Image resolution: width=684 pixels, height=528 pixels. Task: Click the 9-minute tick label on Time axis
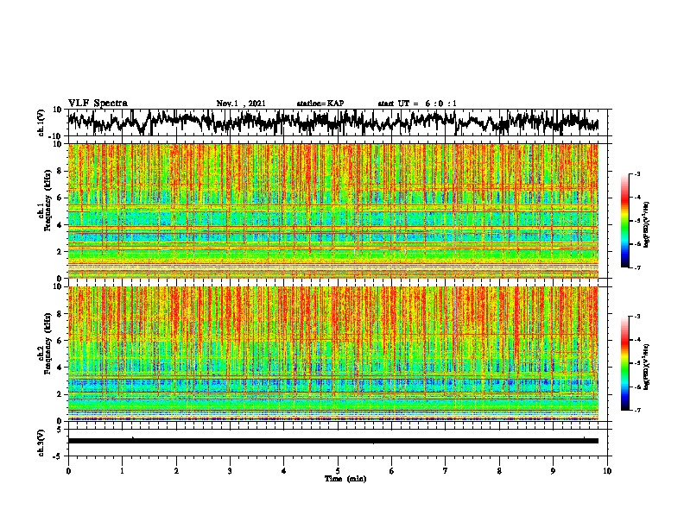coord(553,471)
